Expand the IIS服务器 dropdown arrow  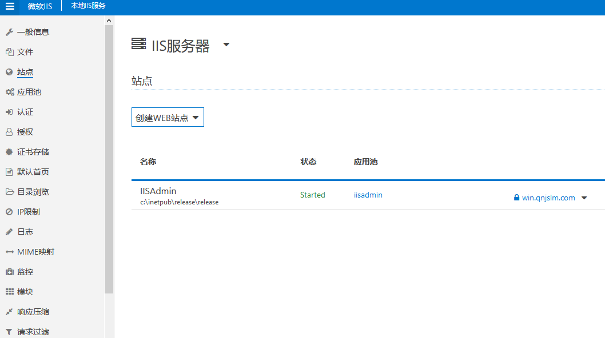coord(226,45)
